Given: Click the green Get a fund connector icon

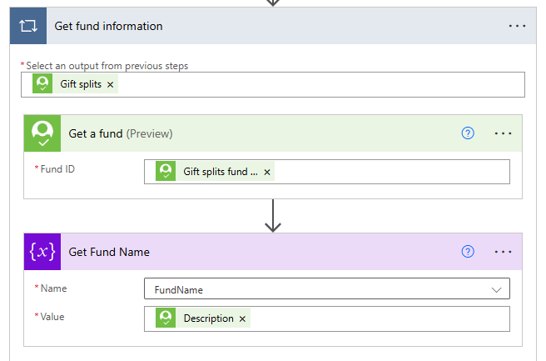Looking at the screenshot, I should [x=42, y=133].
